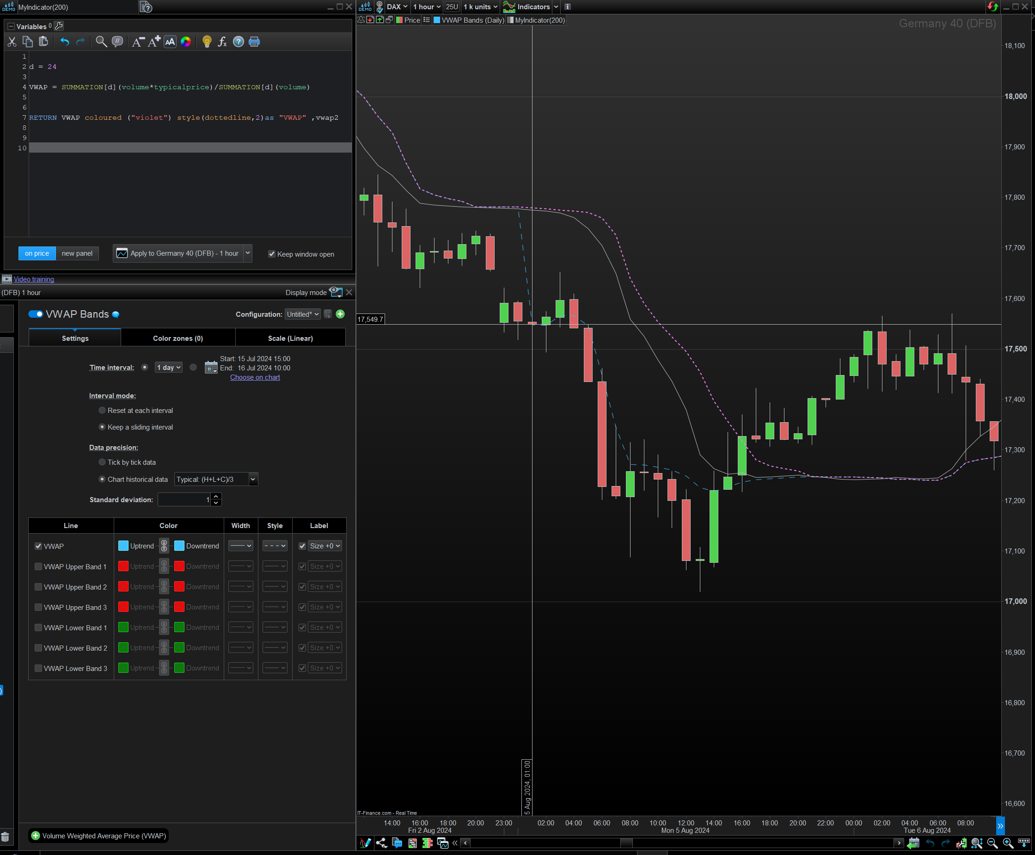
Task: Click the light bulb hint icon
Action: [x=207, y=42]
